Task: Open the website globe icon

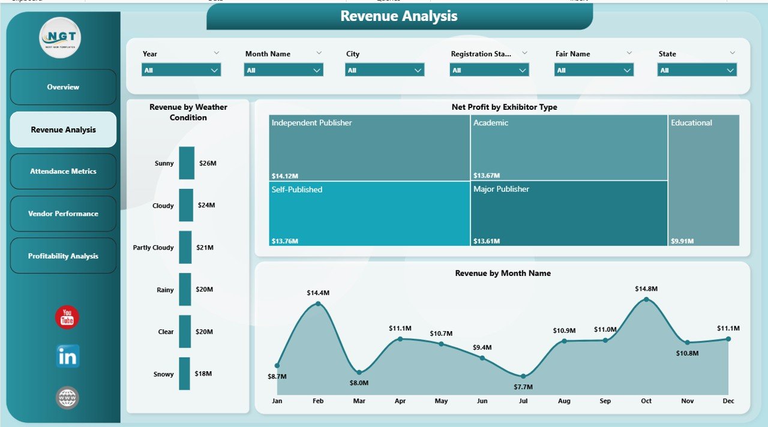Action: (67, 398)
